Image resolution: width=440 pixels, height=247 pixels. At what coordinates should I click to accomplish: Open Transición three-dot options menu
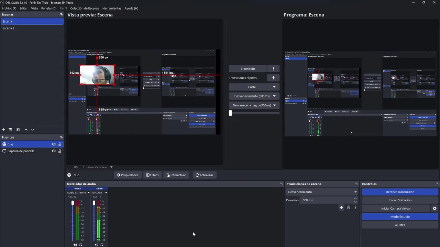(273, 69)
